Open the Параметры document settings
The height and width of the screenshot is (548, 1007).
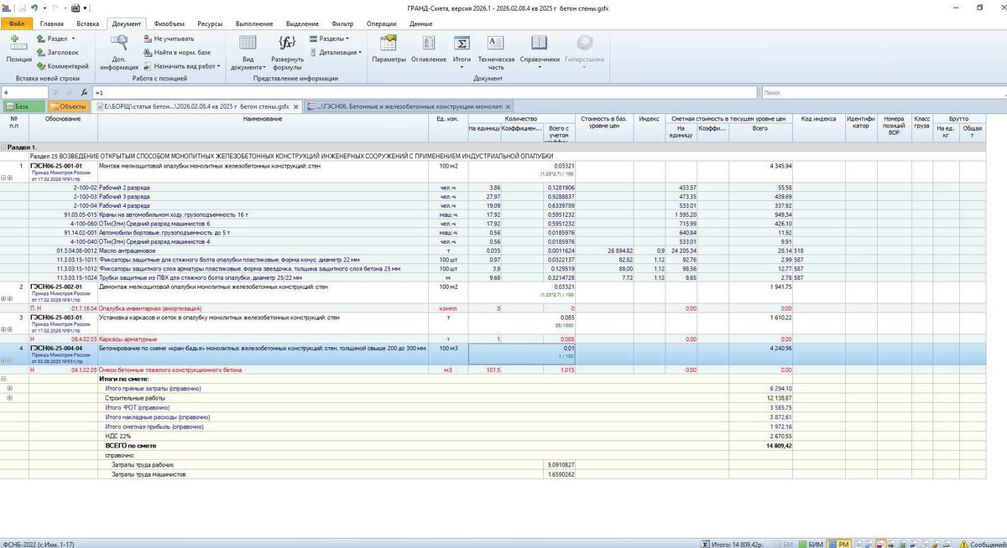point(389,49)
